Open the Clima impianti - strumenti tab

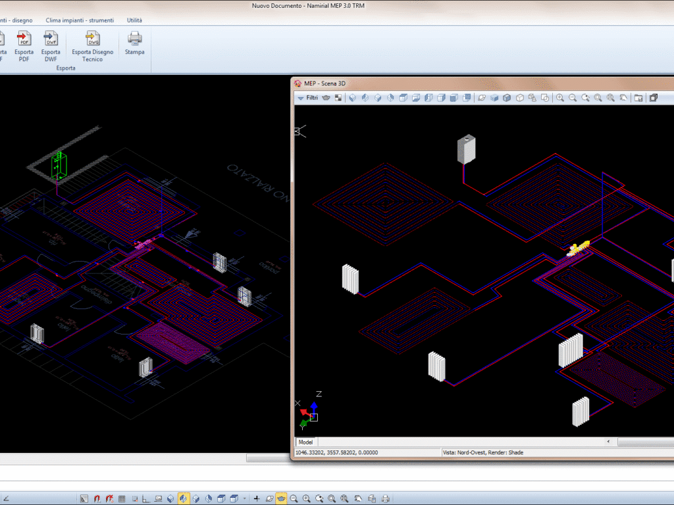80,20
